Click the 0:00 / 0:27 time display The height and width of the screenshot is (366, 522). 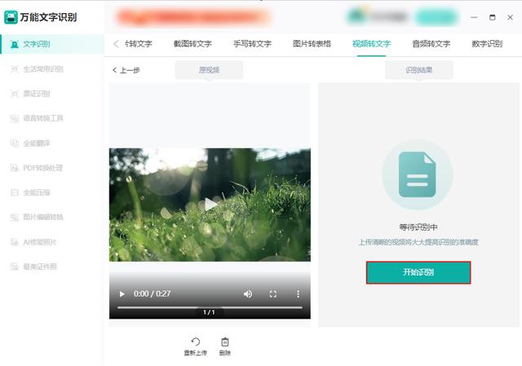tap(153, 293)
